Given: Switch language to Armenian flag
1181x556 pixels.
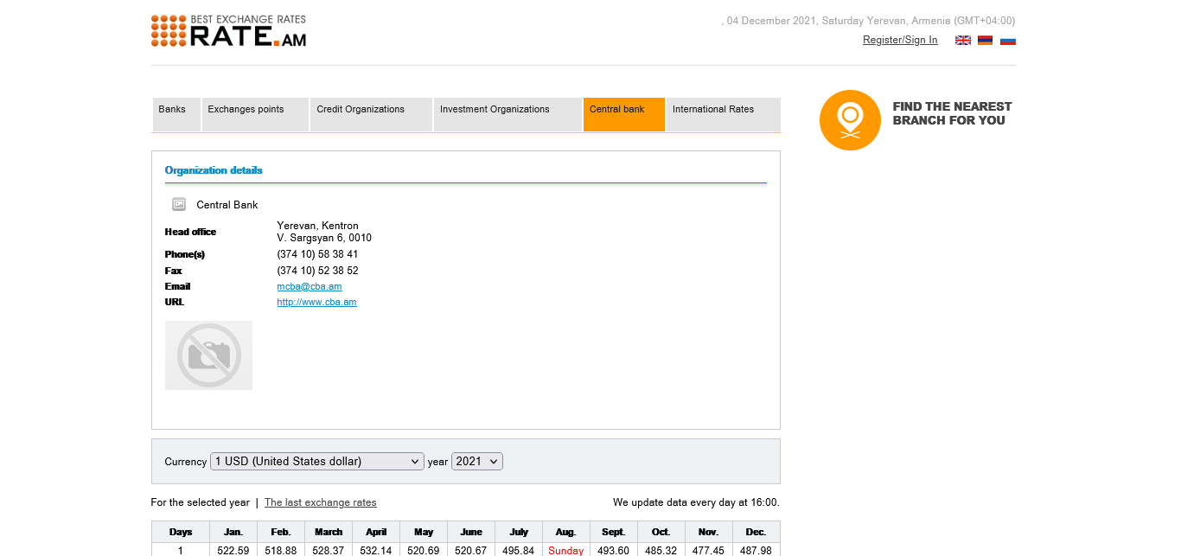Looking at the screenshot, I should point(985,41).
